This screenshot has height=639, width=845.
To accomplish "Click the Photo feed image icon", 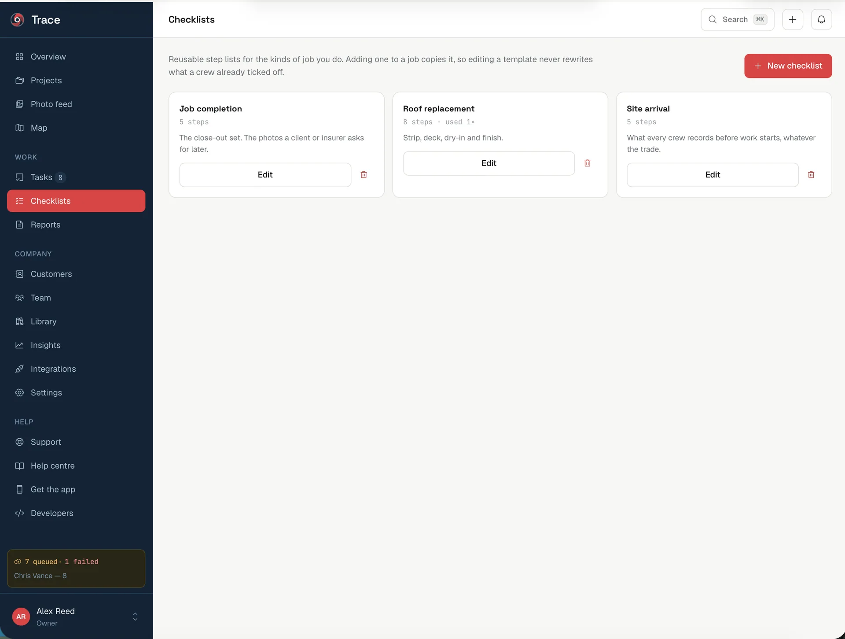I will 19,104.
